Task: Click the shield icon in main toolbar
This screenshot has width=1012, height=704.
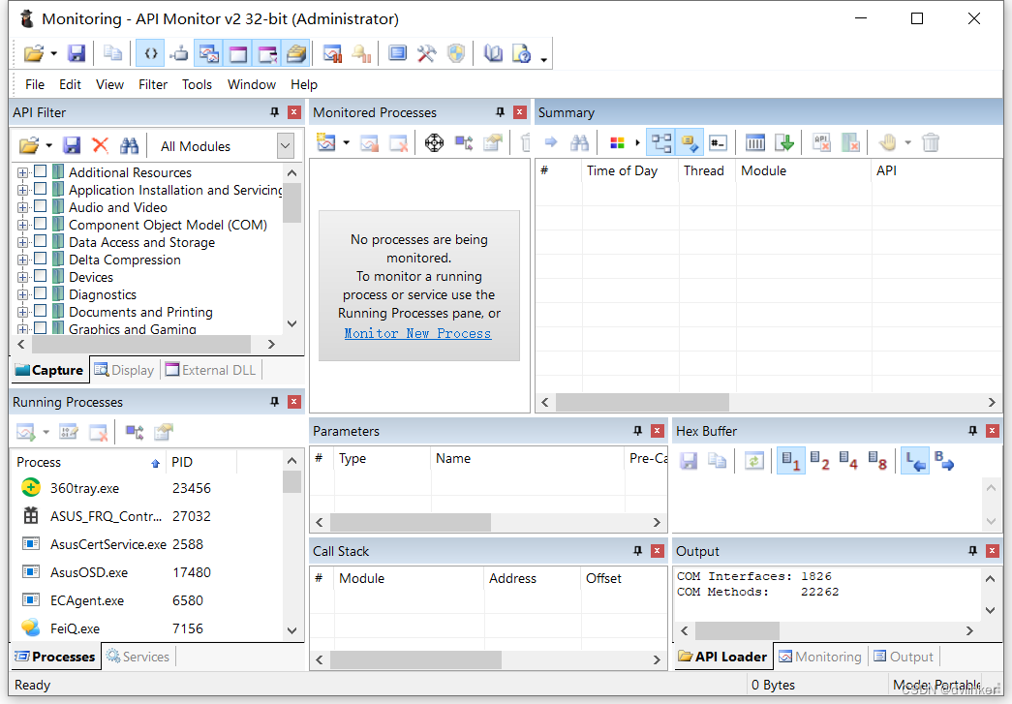Action: point(456,53)
